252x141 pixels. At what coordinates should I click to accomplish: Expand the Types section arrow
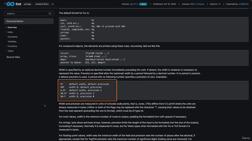point(6,51)
